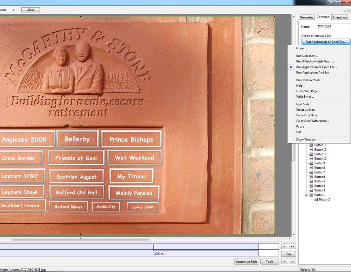This screenshot has width=351, height=272.
Task: Click the Media City button
Action: tap(106, 207)
